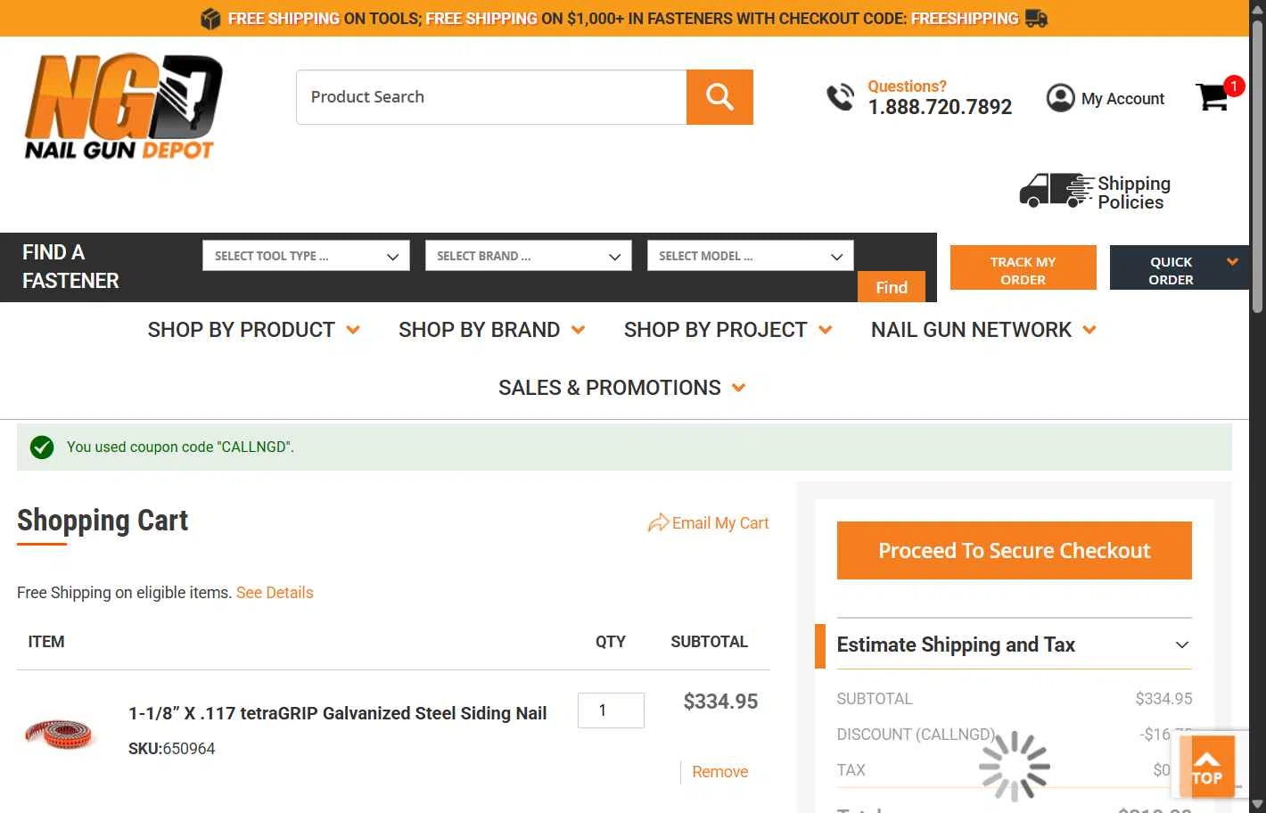Viewport: 1266px width, 813px height.
Task: Click the Nail Gun Depot logo
Action: point(124,106)
